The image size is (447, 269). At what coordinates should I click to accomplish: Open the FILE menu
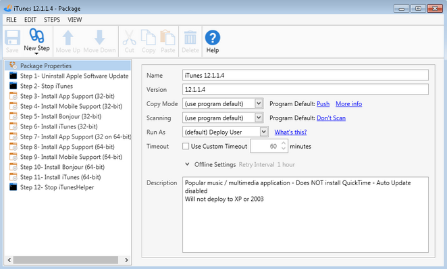pyautogui.click(x=11, y=20)
